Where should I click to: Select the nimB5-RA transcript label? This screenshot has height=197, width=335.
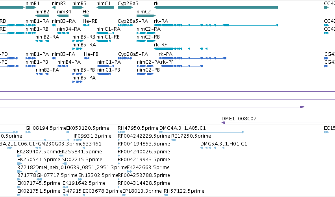(x=84, y=45)
